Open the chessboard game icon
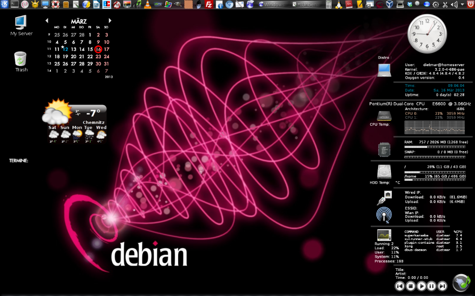Screen dimensions: 475x296 188,4
